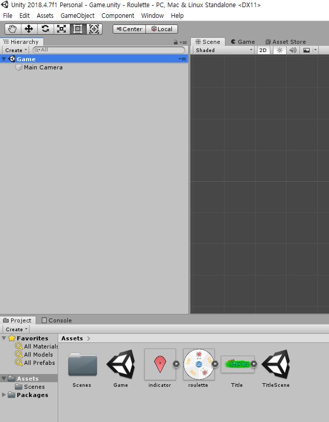Select the Scenes folder asset icon

point(82,364)
